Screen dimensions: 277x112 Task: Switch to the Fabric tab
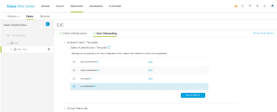(x=30, y=16)
